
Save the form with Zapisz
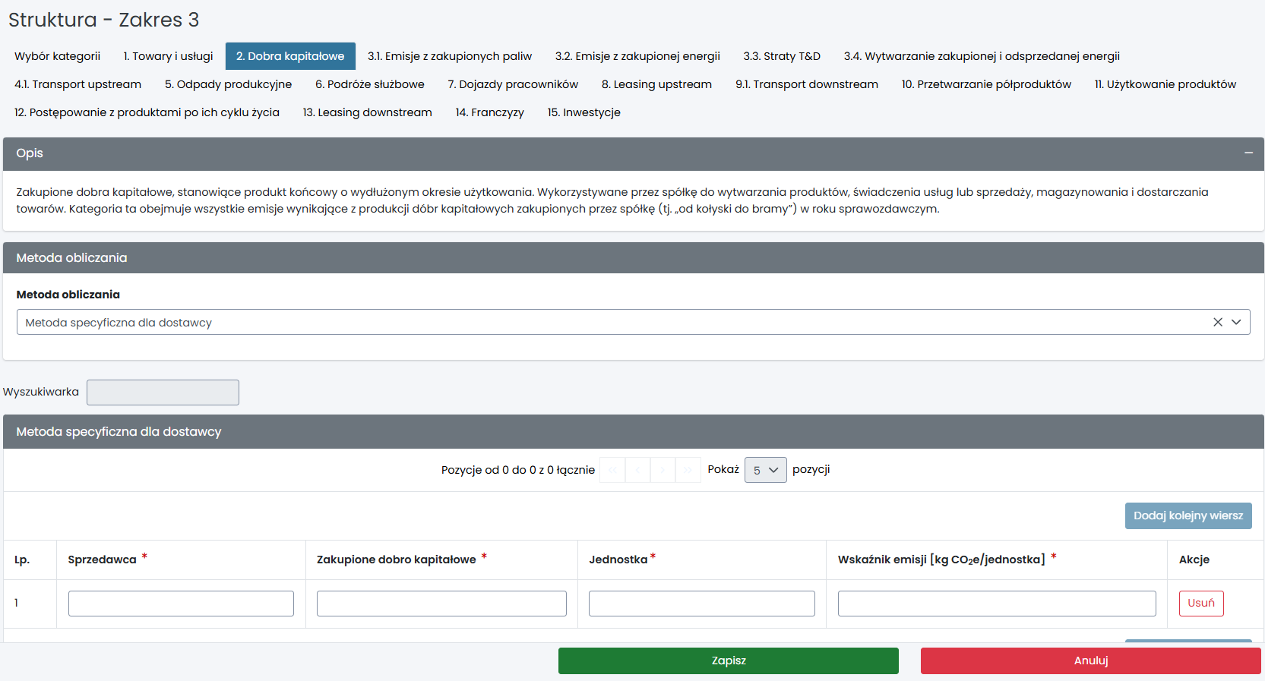point(728,661)
